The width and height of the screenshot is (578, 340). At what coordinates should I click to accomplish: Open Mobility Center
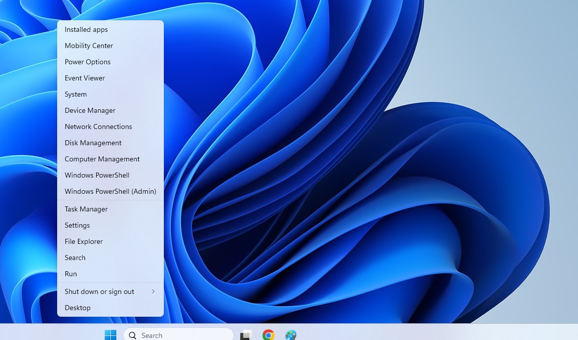(x=110, y=46)
